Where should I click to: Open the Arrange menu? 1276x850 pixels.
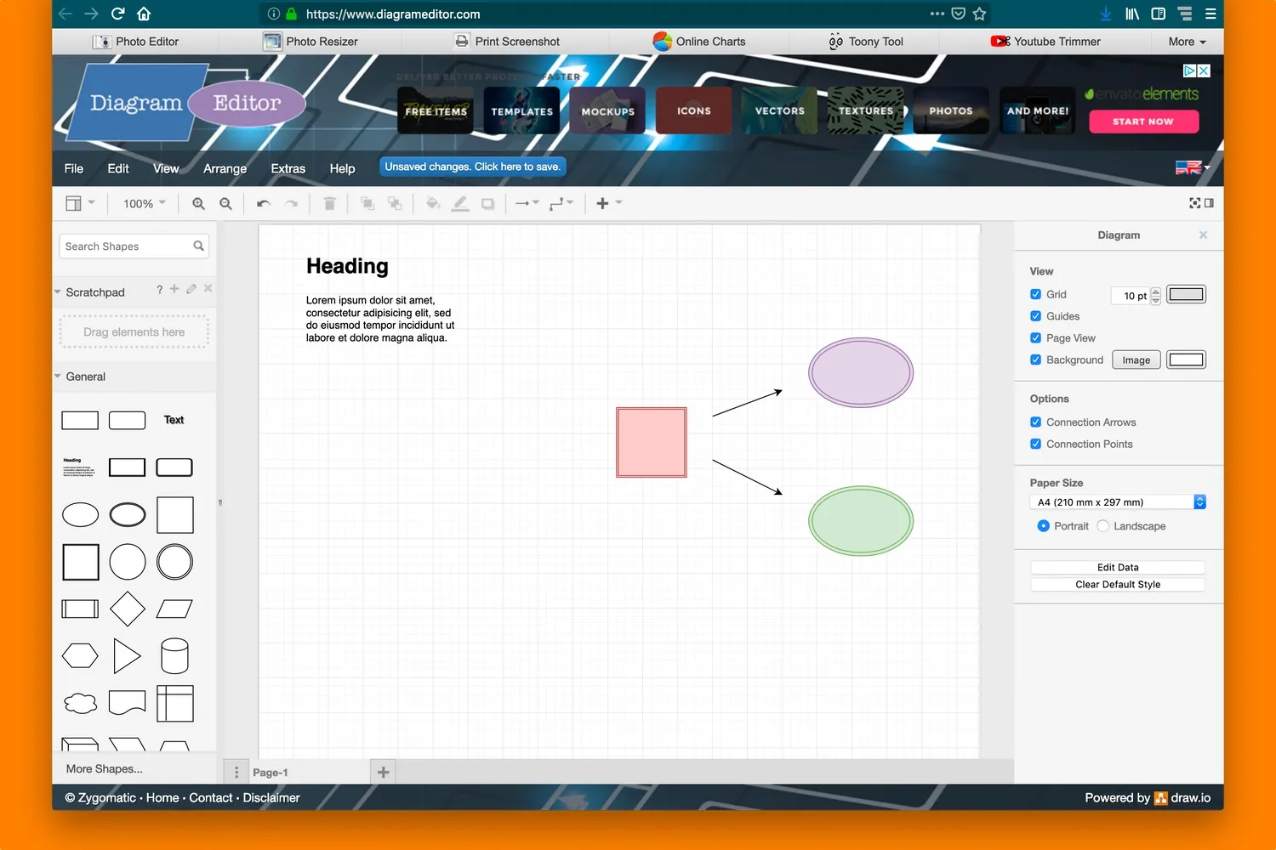point(225,168)
